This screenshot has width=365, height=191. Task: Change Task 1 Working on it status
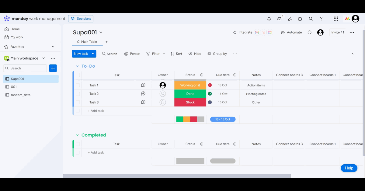[190, 85]
